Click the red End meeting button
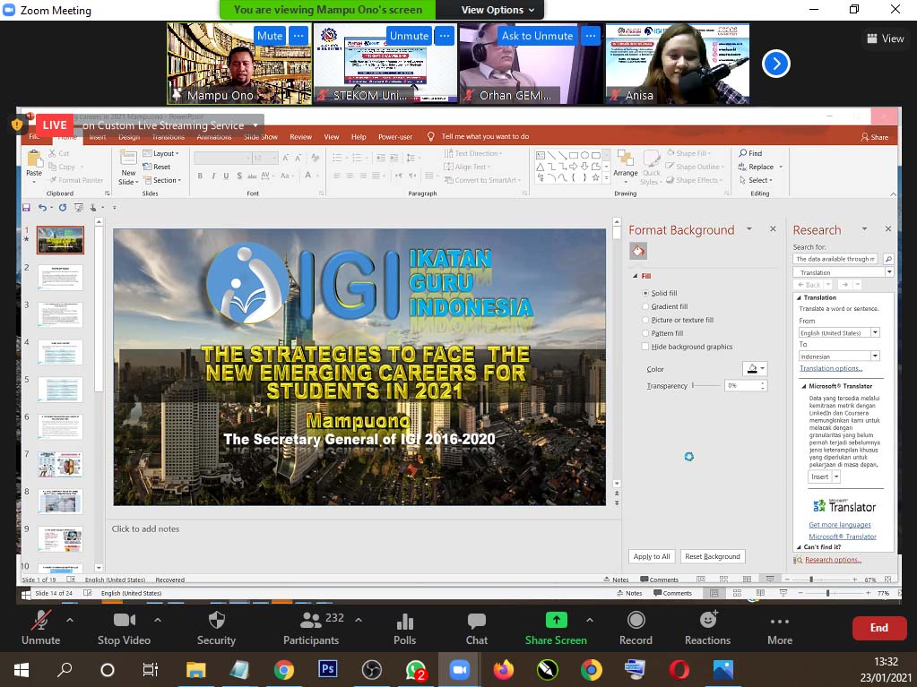Image resolution: width=917 pixels, height=687 pixels. coord(879,628)
